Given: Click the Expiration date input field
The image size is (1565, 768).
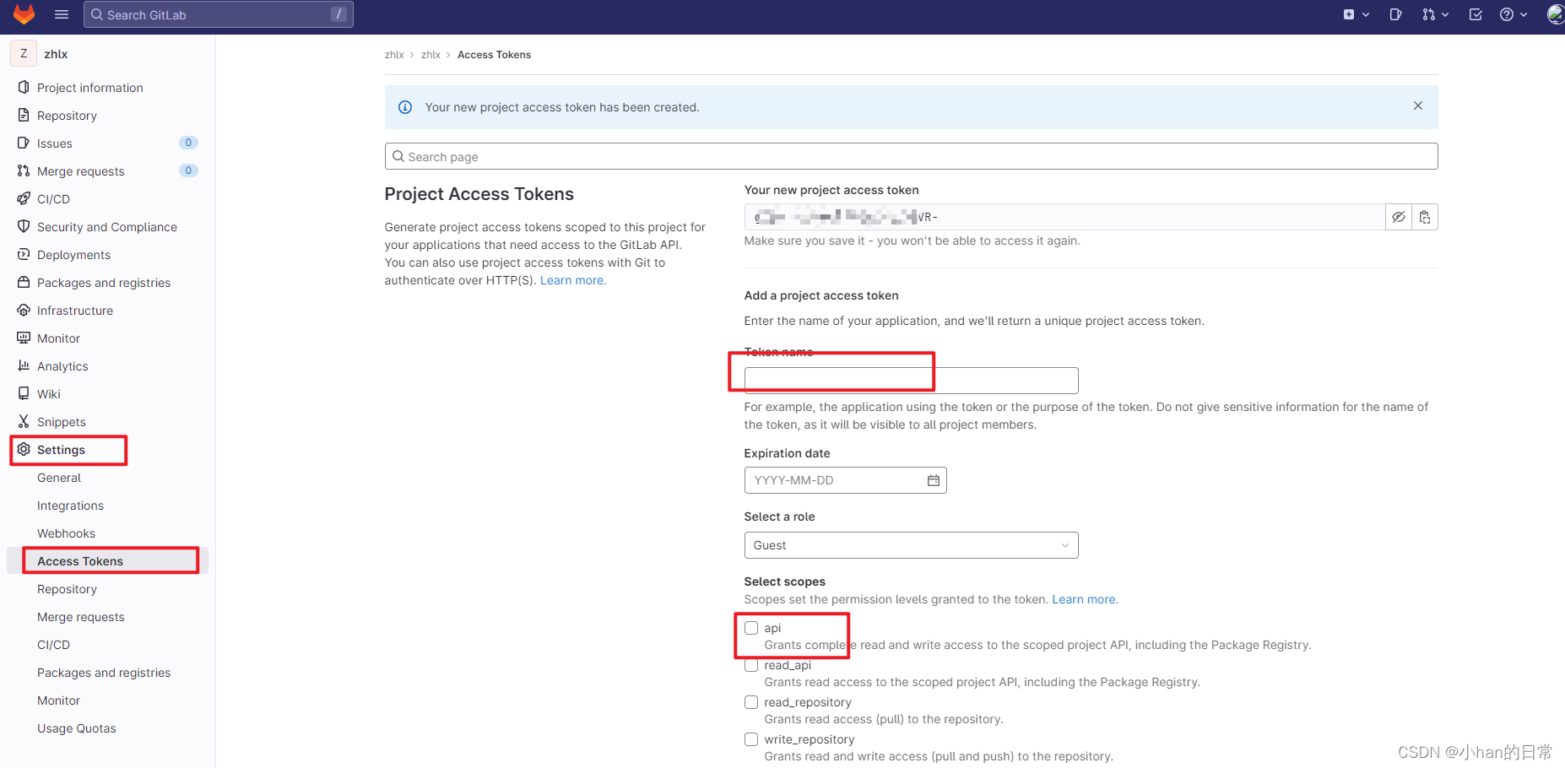Looking at the screenshot, I should pyautogui.click(x=845, y=480).
